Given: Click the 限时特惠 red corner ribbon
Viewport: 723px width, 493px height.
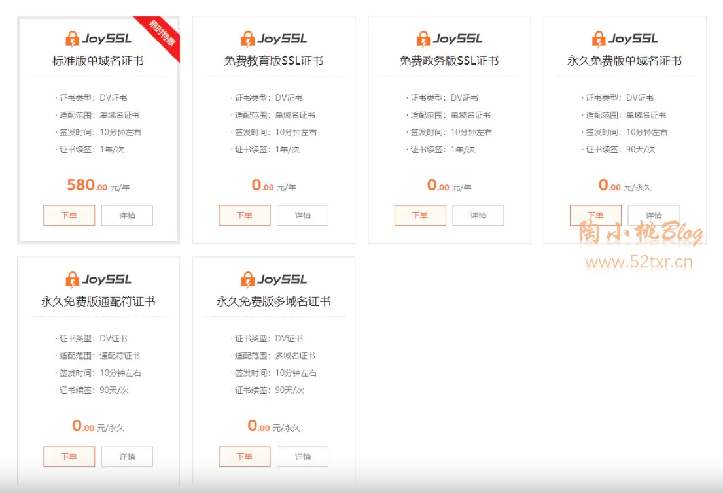Looking at the screenshot, I should point(162,33).
